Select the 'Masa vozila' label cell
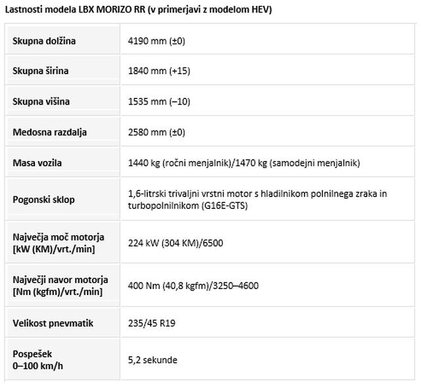 [x=37, y=162]
